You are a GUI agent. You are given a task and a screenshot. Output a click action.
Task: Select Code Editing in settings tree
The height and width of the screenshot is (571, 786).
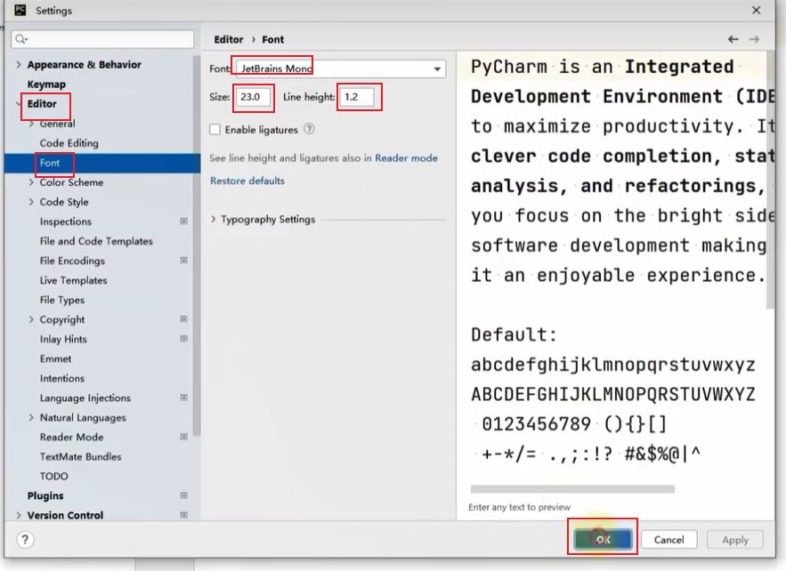coord(69,143)
